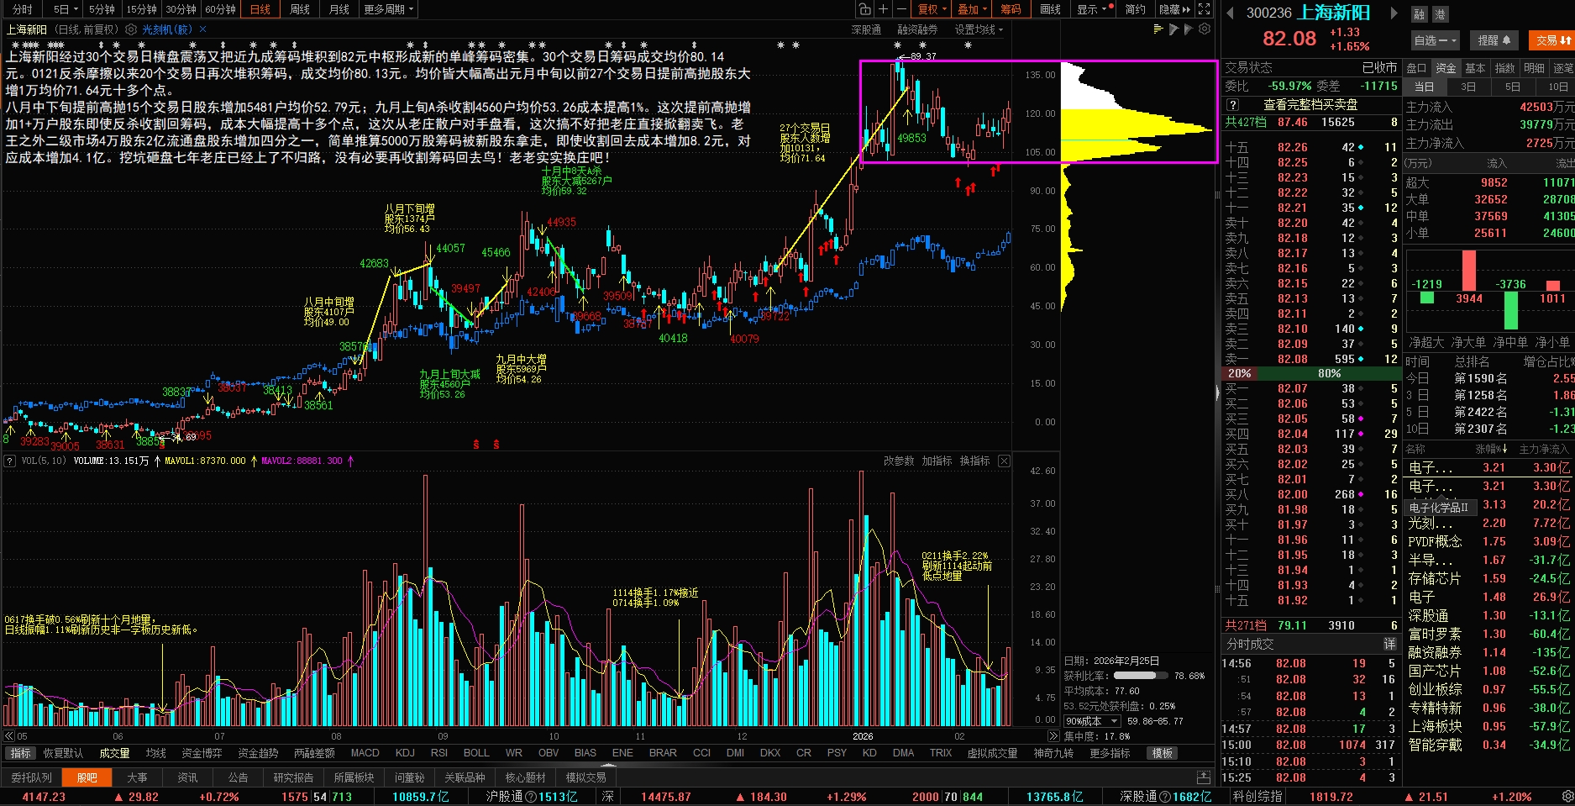Go to previous stock with left arrow

1230,13
